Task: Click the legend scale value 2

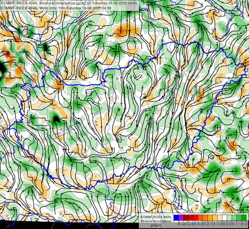Action: 246,224
